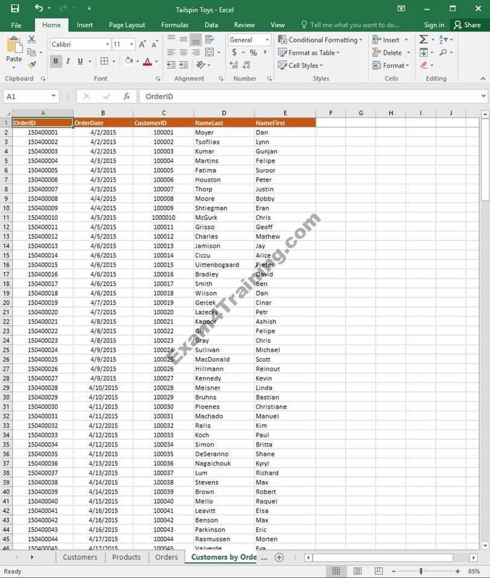This screenshot has height=578, width=490.
Task: Click the AutoSum sigma icon
Action: [x=424, y=40]
